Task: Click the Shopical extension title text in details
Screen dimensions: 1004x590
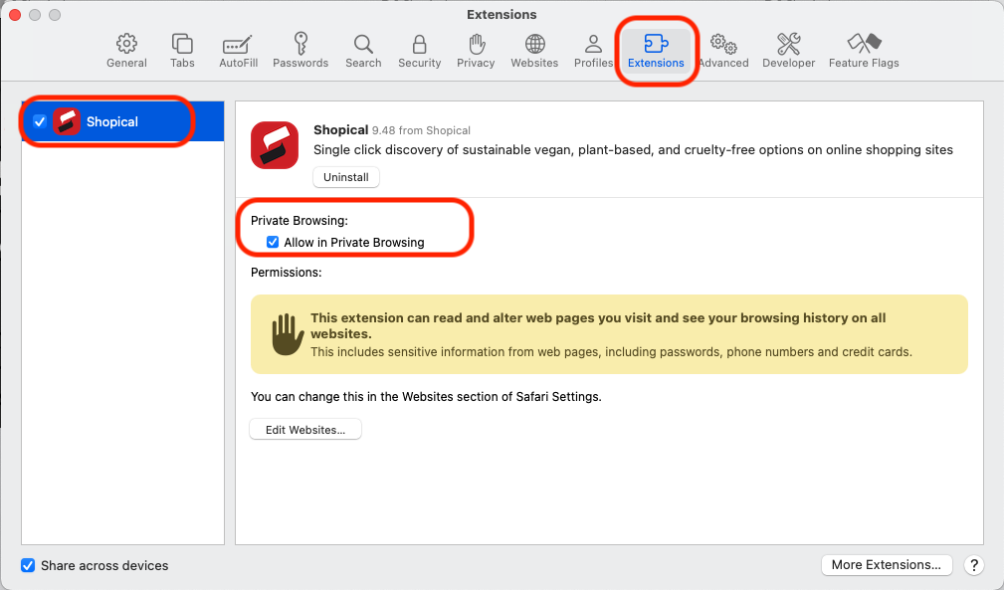Action: pyautogui.click(x=340, y=130)
